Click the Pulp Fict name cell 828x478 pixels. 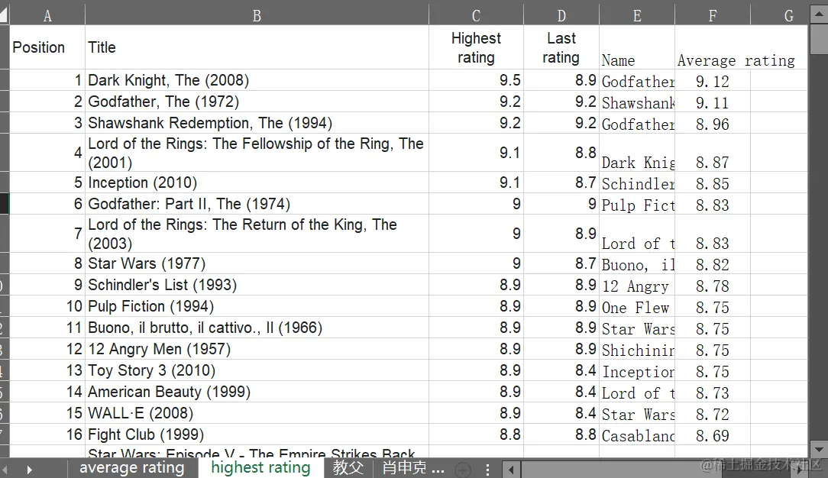pyautogui.click(x=637, y=205)
